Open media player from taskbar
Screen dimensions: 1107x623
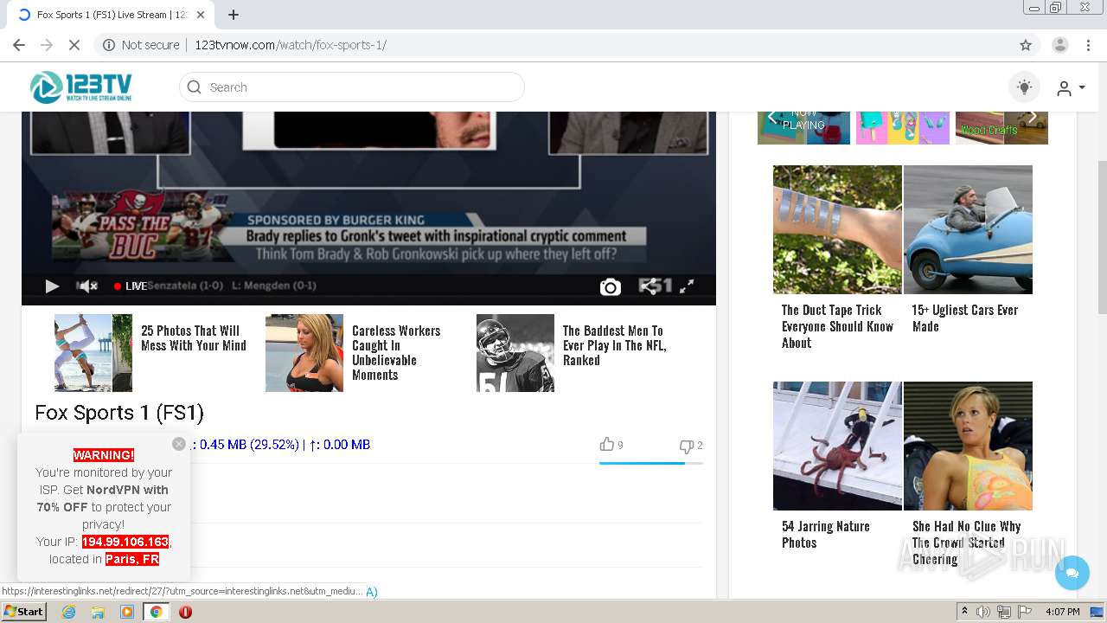tap(127, 612)
